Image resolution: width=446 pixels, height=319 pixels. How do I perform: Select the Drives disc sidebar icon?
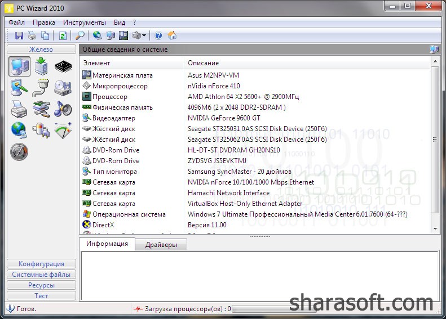pyautogui.click(x=63, y=88)
